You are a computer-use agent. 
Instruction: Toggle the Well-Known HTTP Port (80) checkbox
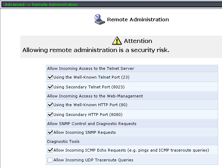point(50,105)
